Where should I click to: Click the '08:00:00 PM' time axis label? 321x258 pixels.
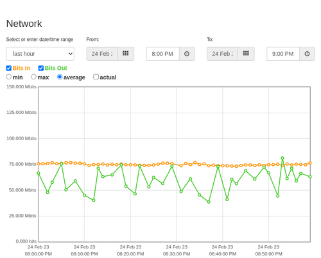click(x=39, y=254)
